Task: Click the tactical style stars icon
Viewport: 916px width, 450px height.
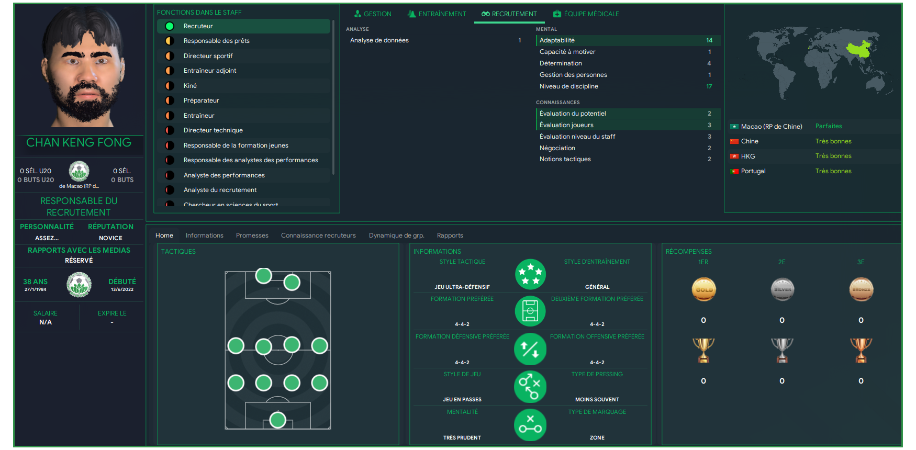Action: [530, 274]
